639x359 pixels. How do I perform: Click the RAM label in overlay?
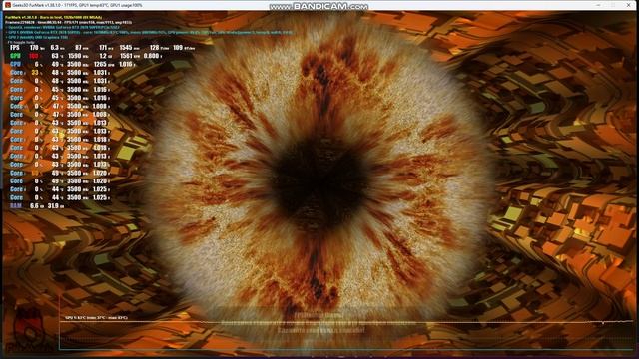coord(16,206)
